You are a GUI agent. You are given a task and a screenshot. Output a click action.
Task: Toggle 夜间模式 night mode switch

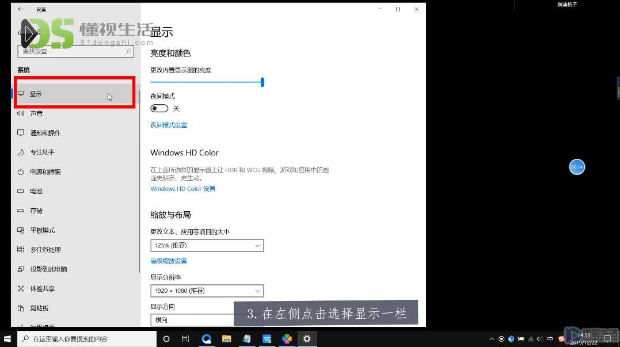pyautogui.click(x=159, y=108)
